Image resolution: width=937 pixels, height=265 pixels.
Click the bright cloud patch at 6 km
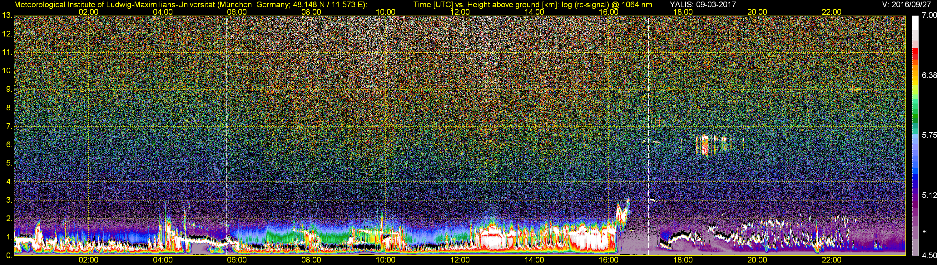click(711, 146)
